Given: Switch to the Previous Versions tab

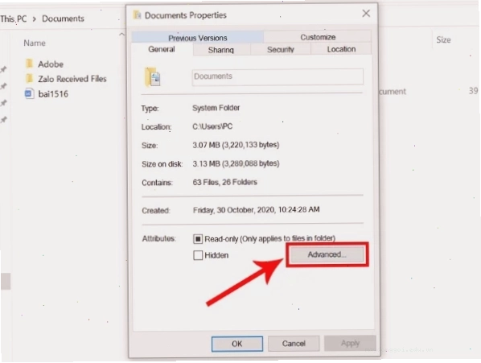Looking at the screenshot, I should [x=198, y=38].
